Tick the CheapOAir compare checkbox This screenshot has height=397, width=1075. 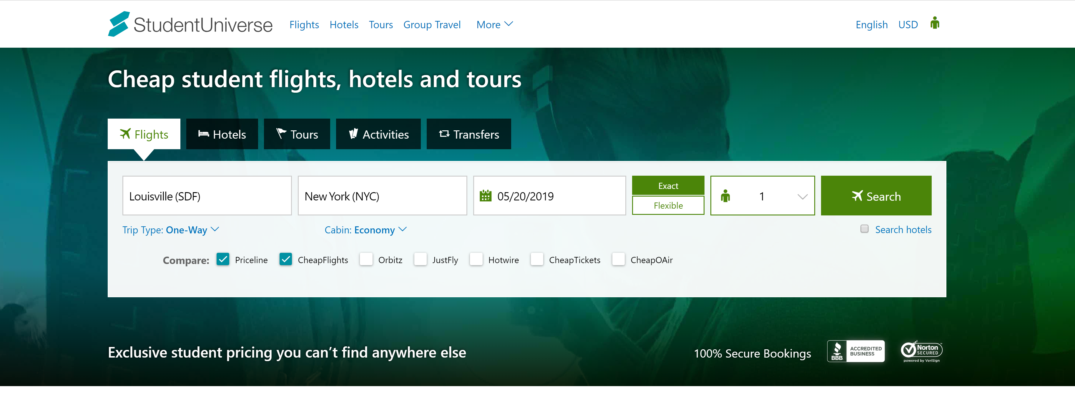(x=619, y=259)
